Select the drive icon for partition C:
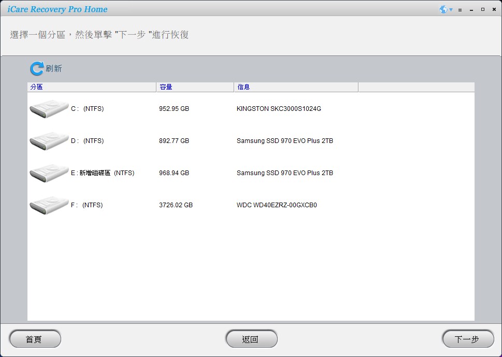 49,109
